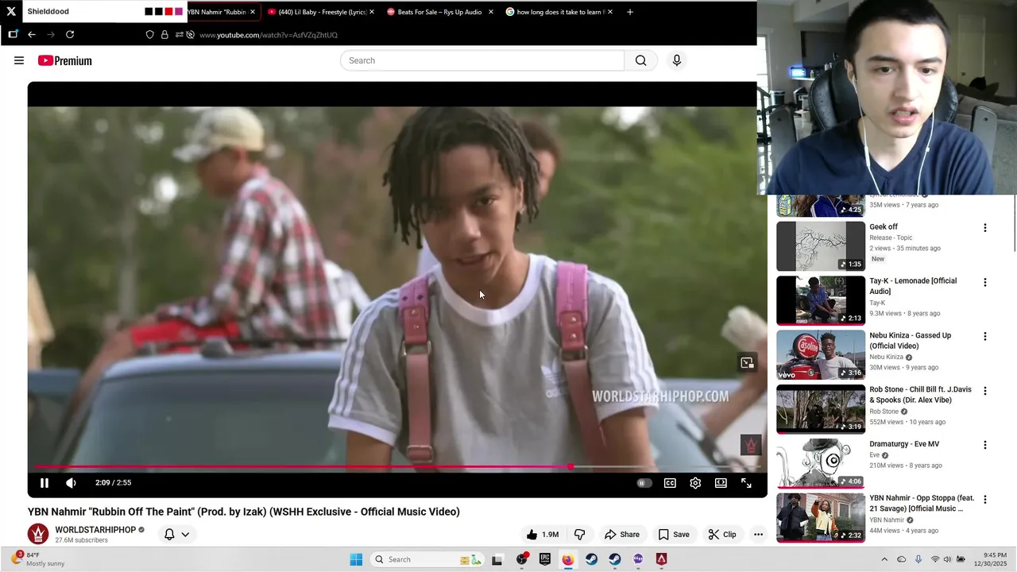Select the magenta color square in Shielddood bar
Viewport: 1017px width, 572px height.
tap(179, 12)
